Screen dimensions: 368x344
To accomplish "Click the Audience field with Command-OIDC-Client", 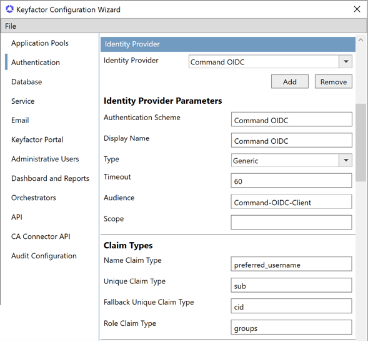I will pyautogui.click(x=291, y=201).
